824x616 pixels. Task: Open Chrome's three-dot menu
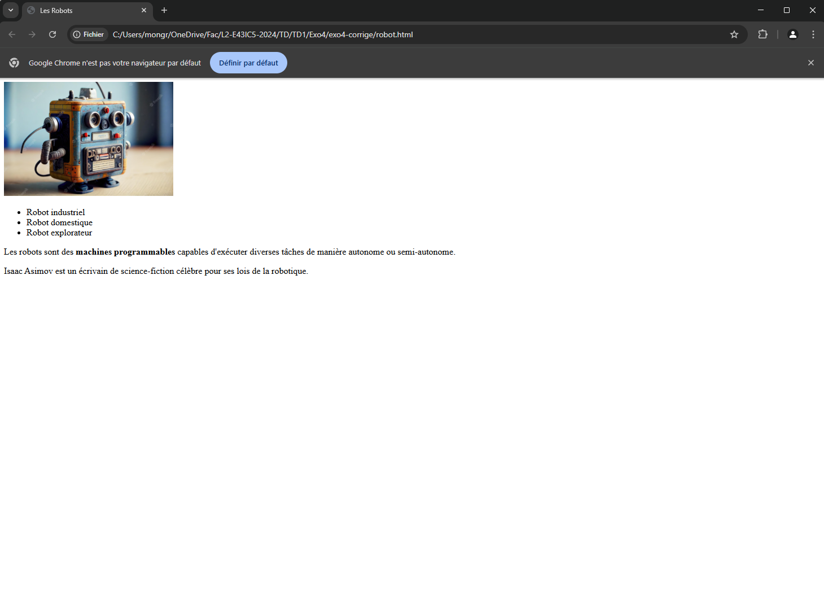click(813, 34)
